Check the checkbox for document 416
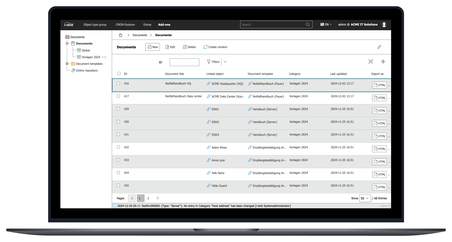452x242 pixels. 118,83
